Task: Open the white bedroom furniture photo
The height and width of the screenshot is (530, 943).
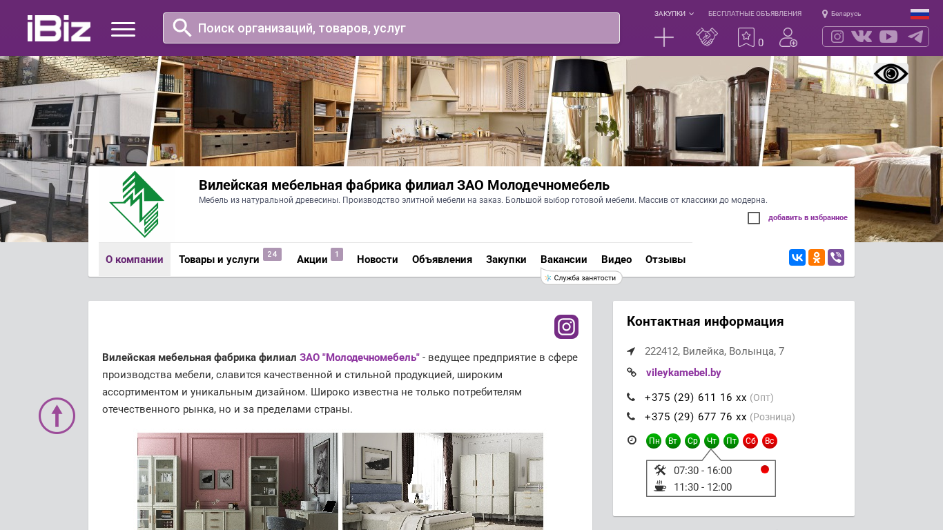Action: click(x=443, y=481)
